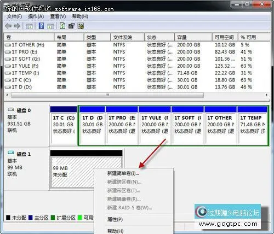This screenshot has width=274, height=234.
Task: Click the action pane toolbar icon next to Help
Action: (50, 26)
